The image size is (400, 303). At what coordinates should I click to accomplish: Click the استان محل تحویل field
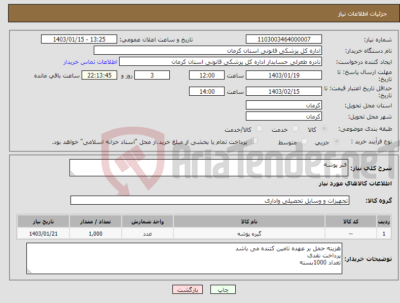click(x=284, y=105)
